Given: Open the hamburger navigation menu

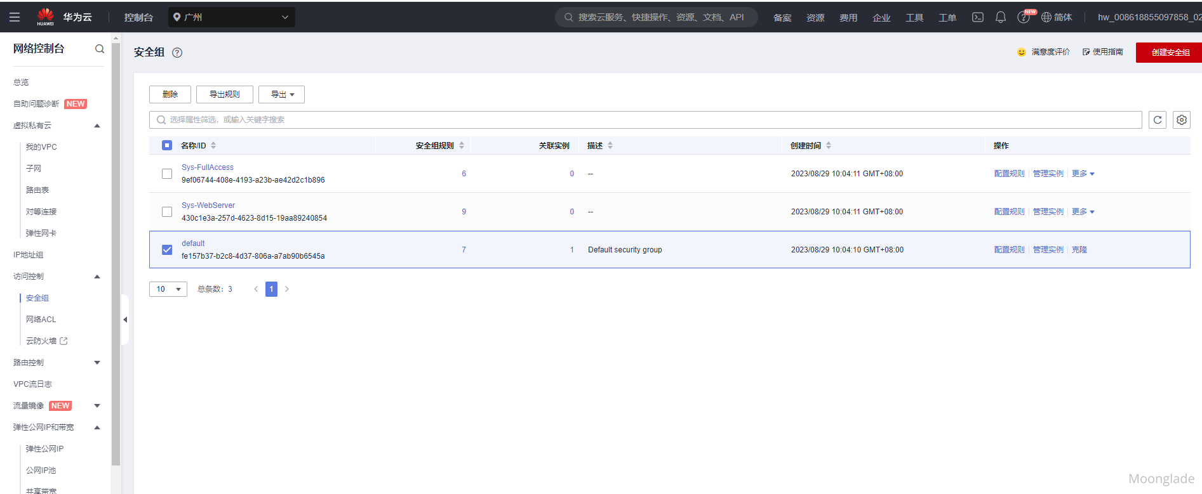Looking at the screenshot, I should point(15,17).
